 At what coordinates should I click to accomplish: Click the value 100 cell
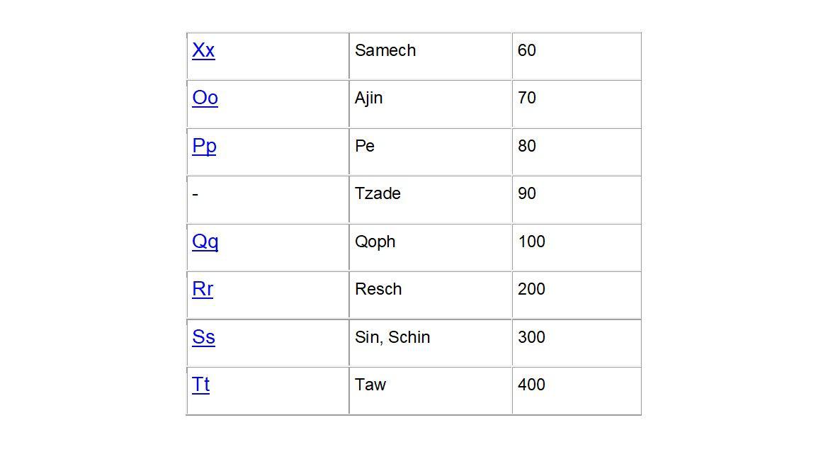click(x=531, y=242)
